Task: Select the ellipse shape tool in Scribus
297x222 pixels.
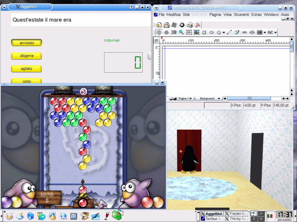Action: click(x=212, y=33)
